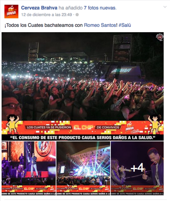Click the EL CHIP banner text
Viewport: 170px width, 201px height.
[x=83, y=127]
